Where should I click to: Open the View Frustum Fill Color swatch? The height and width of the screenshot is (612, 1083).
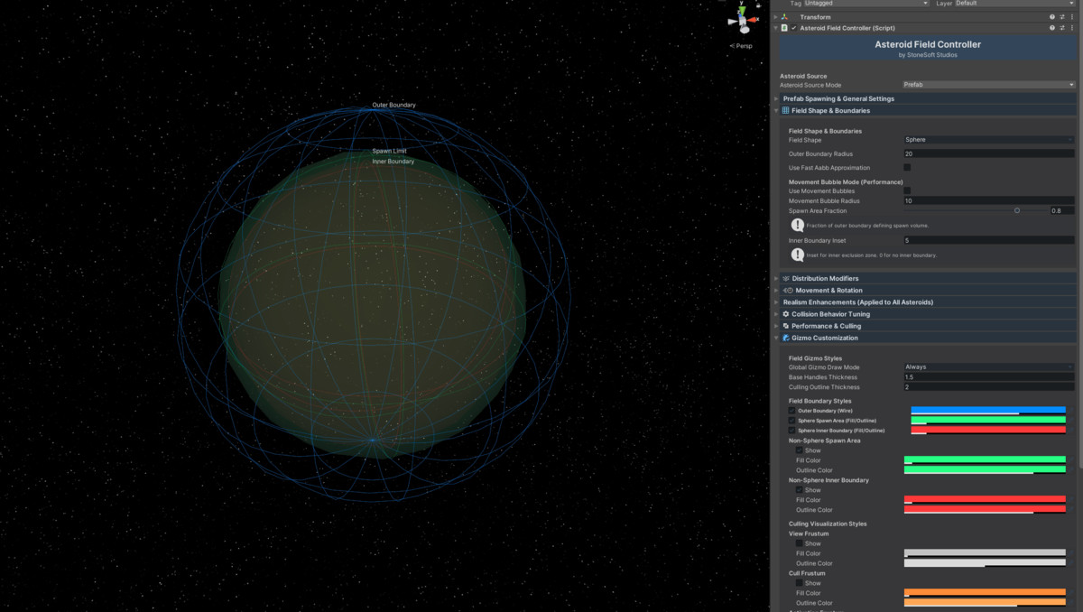[985, 553]
